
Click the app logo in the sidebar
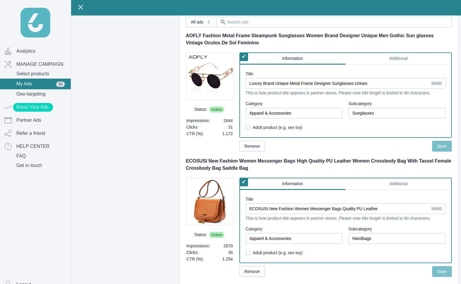(x=35, y=23)
